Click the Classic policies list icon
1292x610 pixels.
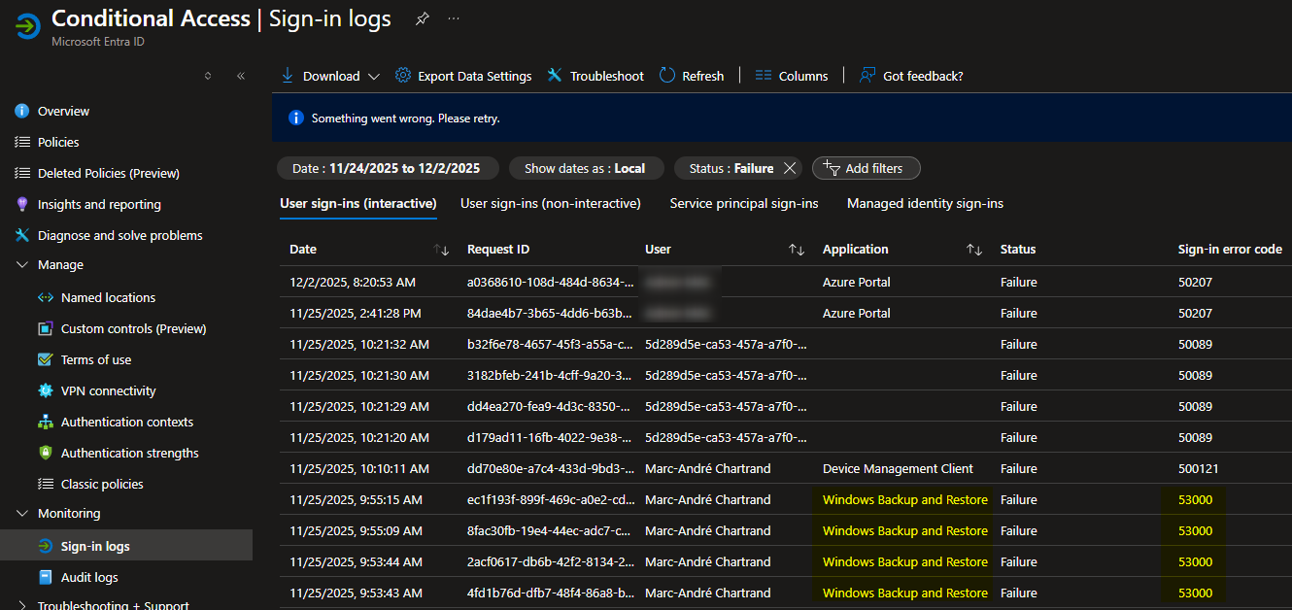click(45, 484)
